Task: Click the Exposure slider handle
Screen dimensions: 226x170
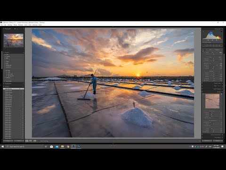Action: click(x=214, y=59)
